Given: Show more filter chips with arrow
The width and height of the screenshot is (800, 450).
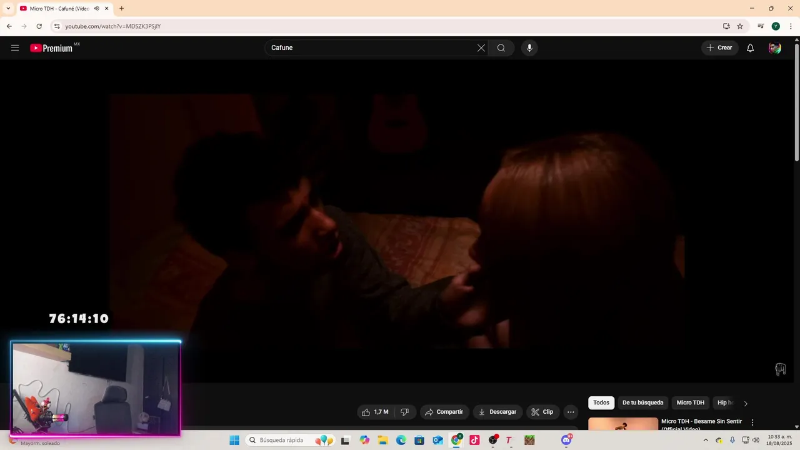Looking at the screenshot, I should click(746, 403).
